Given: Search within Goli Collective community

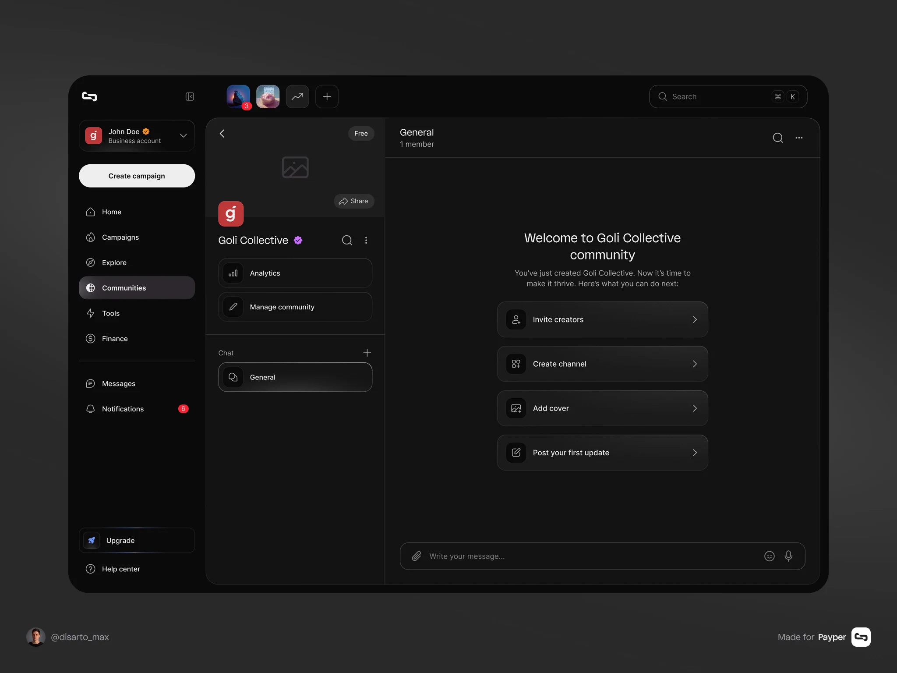Looking at the screenshot, I should click(x=347, y=240).
